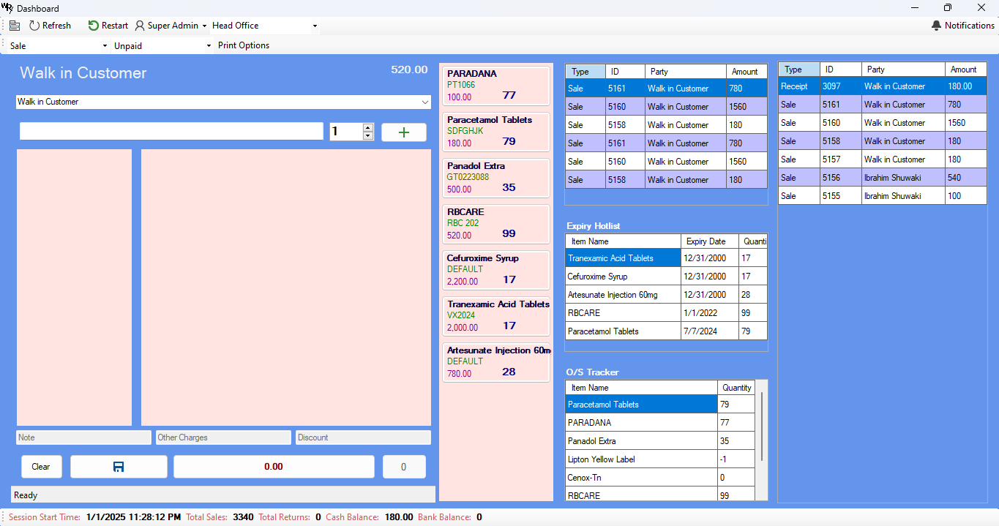
Task: Open the Print Options menu
Action: coord(244,45)
